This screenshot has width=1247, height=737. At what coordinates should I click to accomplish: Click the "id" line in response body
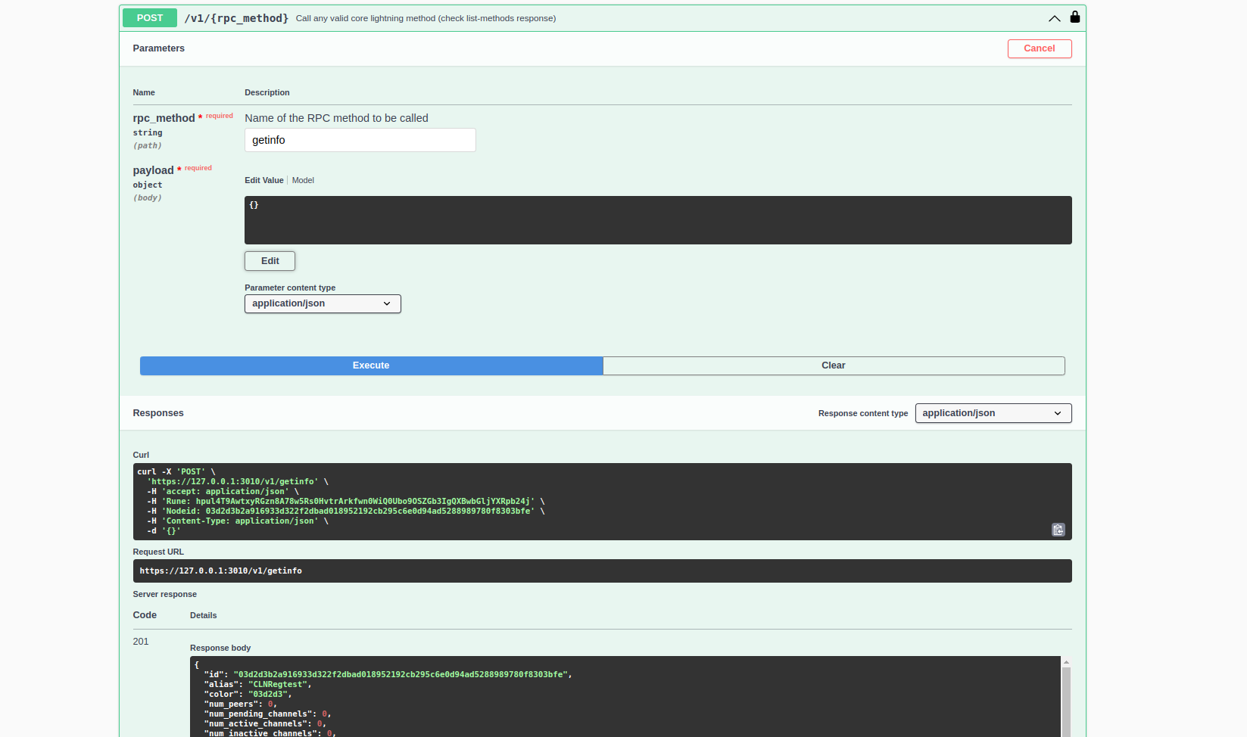388,674
